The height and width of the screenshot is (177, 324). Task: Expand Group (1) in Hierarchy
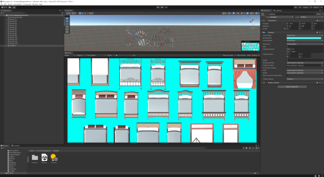pos(7,19)
